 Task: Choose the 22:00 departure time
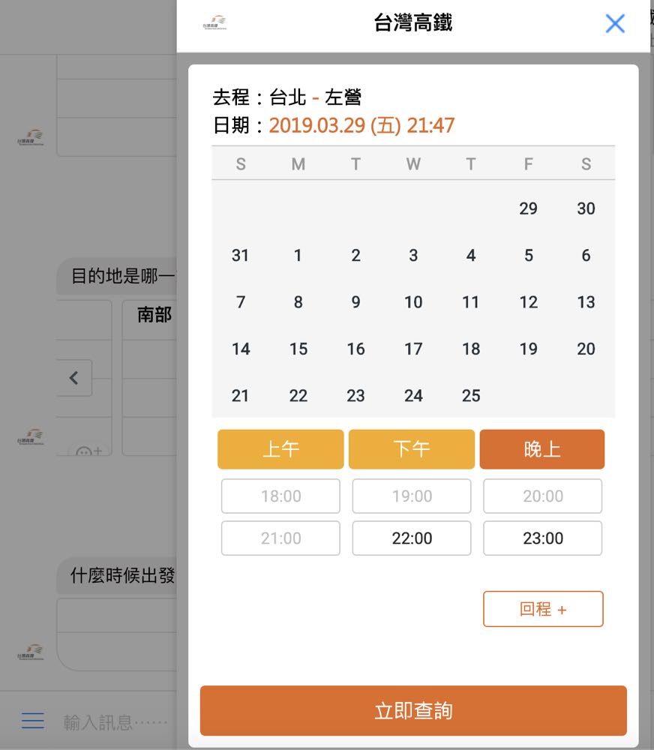412,538
